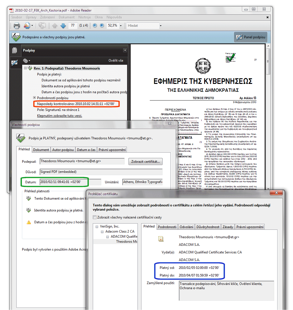
Task: Click Ověřit vše to validate all signatures
Action: [x=116, y=61]
